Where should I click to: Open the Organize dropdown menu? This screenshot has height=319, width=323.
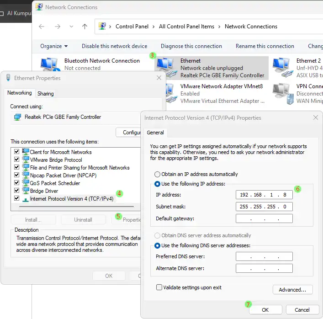[x=54, y=46]
